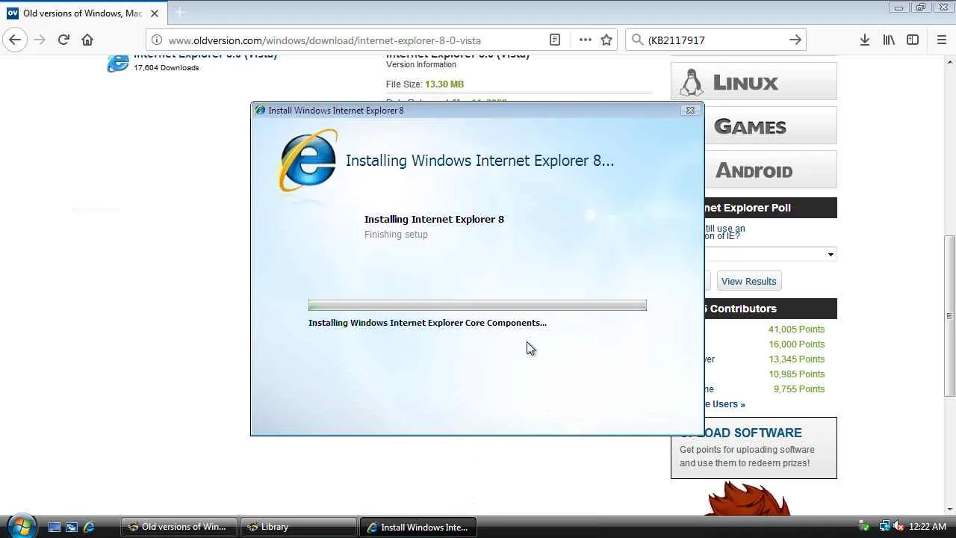Submit the search with the arrow
The image size is (956, 538).
click(795, 40)
